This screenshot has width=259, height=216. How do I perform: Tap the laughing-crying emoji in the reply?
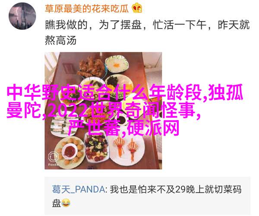pos(66,203)
